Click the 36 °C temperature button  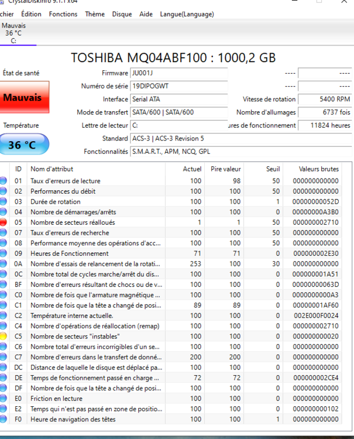click(23, 145)
